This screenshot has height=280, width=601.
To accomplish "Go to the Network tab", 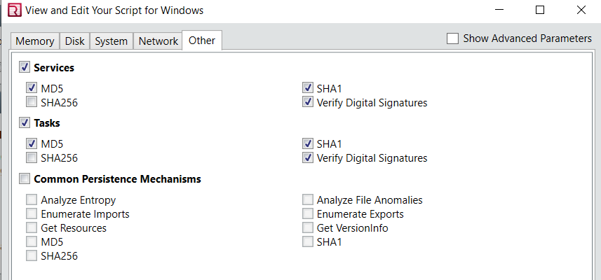I will 158,41.
